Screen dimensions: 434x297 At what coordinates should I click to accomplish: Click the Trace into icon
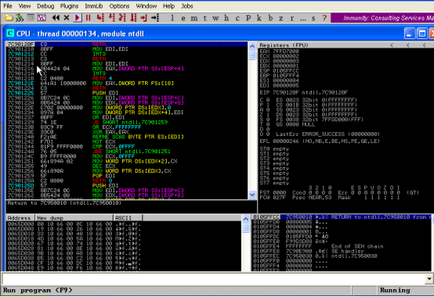(x=122, y=18)
